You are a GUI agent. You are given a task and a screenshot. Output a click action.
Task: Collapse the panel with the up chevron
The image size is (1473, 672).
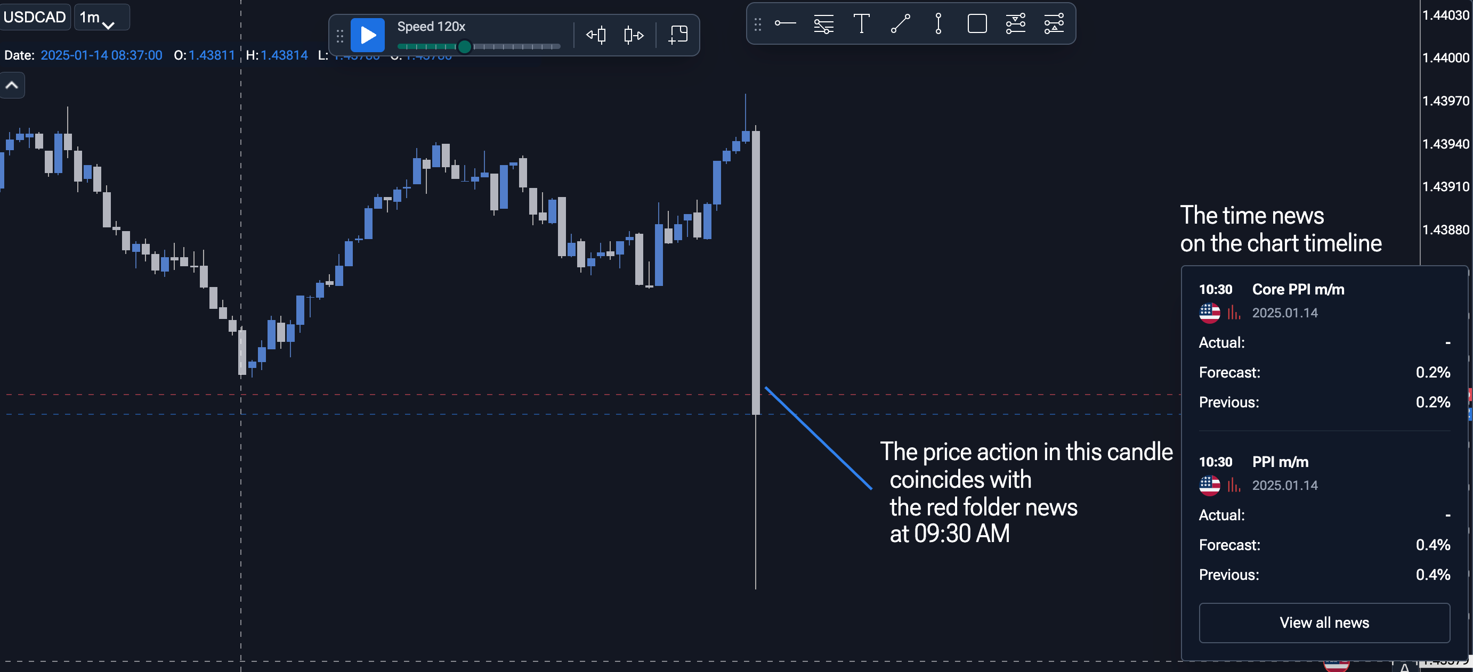coord(12,86)
